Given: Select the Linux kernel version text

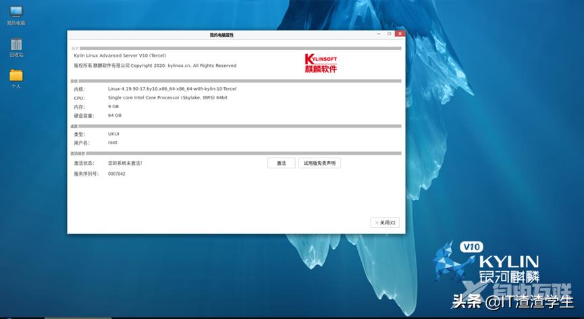Looking at the screenshot, I should pyautogui.click(x=171, y=89).
